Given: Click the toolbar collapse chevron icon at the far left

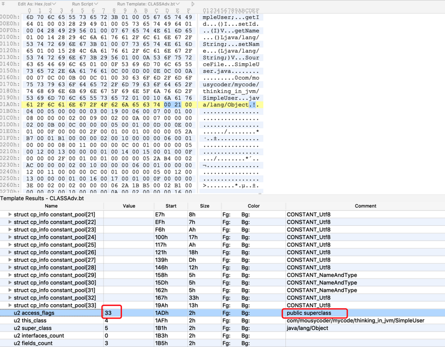Looking at the screenshot, I should point(3,4).
